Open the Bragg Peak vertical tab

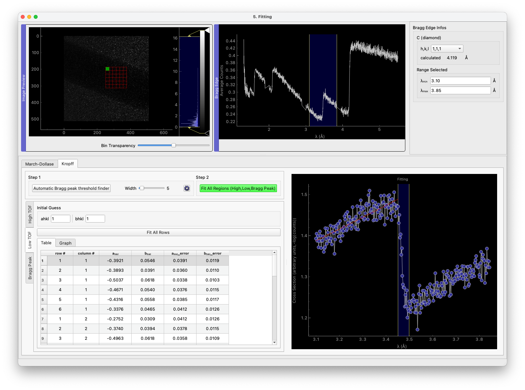point(30,268)
